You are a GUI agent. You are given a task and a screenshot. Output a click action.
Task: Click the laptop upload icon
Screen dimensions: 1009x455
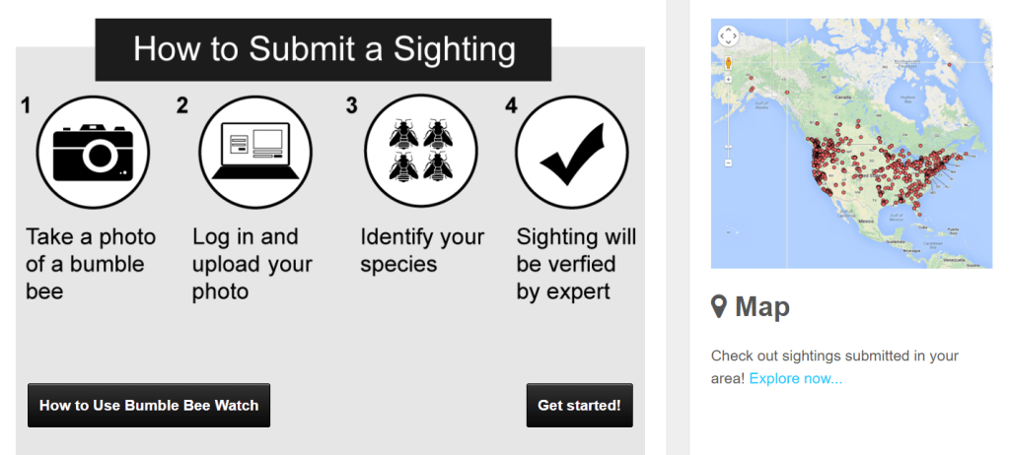(x=254, y=152)
